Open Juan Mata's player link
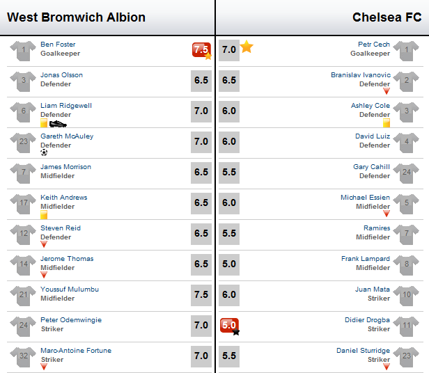Image resolution: width=429 pixels, height=373 pixels. [x=373, y=289]
